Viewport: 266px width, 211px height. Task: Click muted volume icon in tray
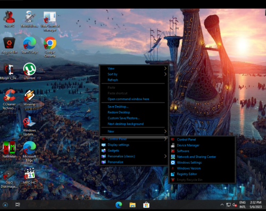click(x=235, y=205)
